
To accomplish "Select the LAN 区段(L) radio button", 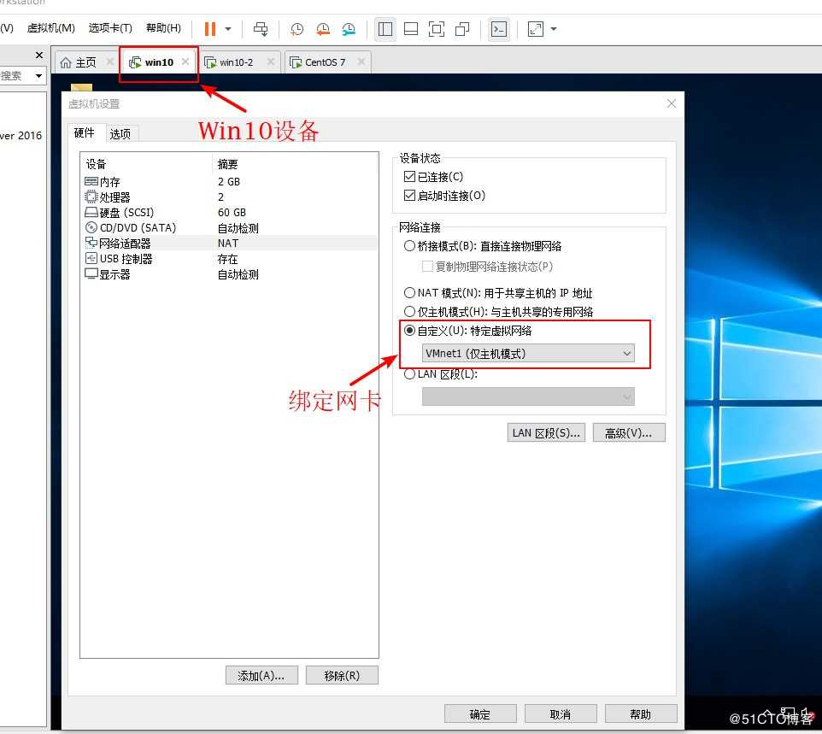I will coord(409,373).
